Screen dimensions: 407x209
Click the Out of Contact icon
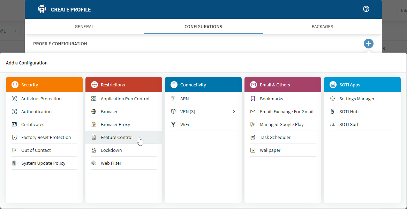14,150
